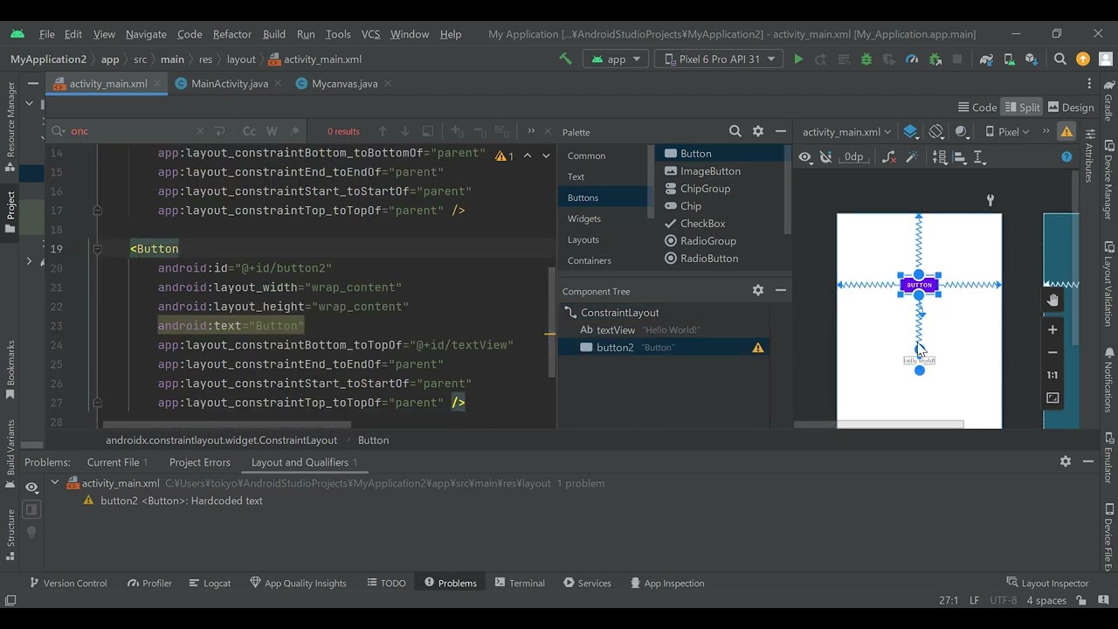This screenshot has height=629, width=1118.
Task: Open the app run configuration dropdown
Action: (617, 59)
